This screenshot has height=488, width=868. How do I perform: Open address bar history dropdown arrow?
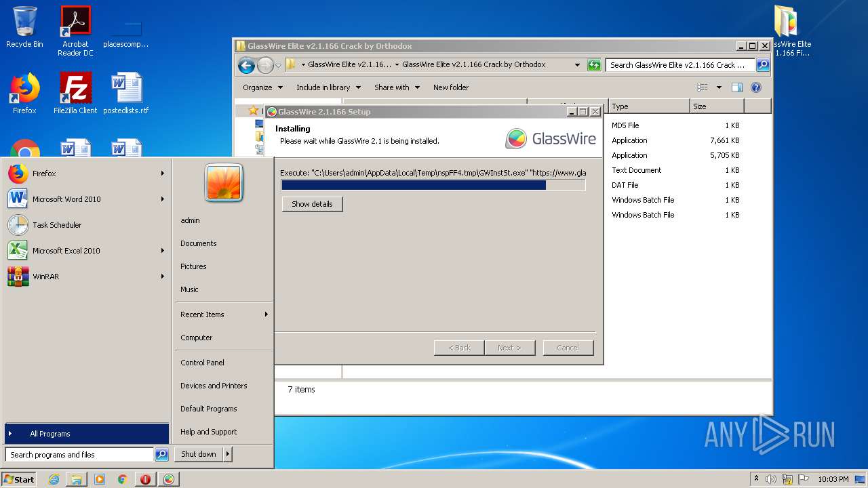pos(577,65)
